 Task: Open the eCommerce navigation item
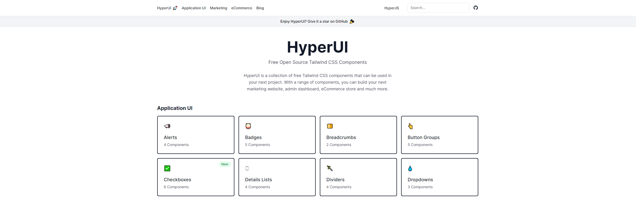point(242,8)
